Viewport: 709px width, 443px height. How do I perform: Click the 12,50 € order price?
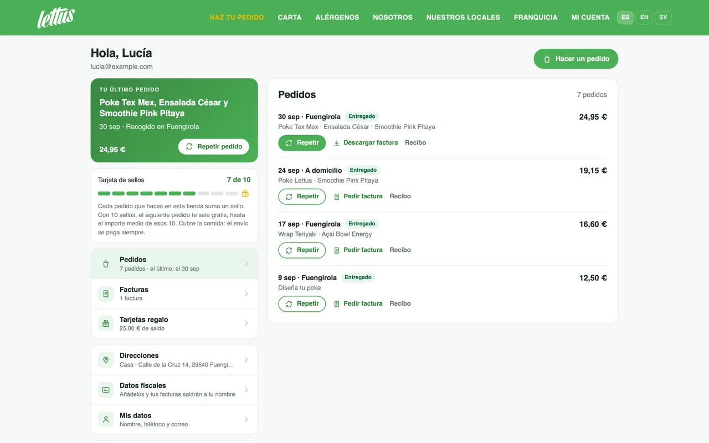pos(593,278)
